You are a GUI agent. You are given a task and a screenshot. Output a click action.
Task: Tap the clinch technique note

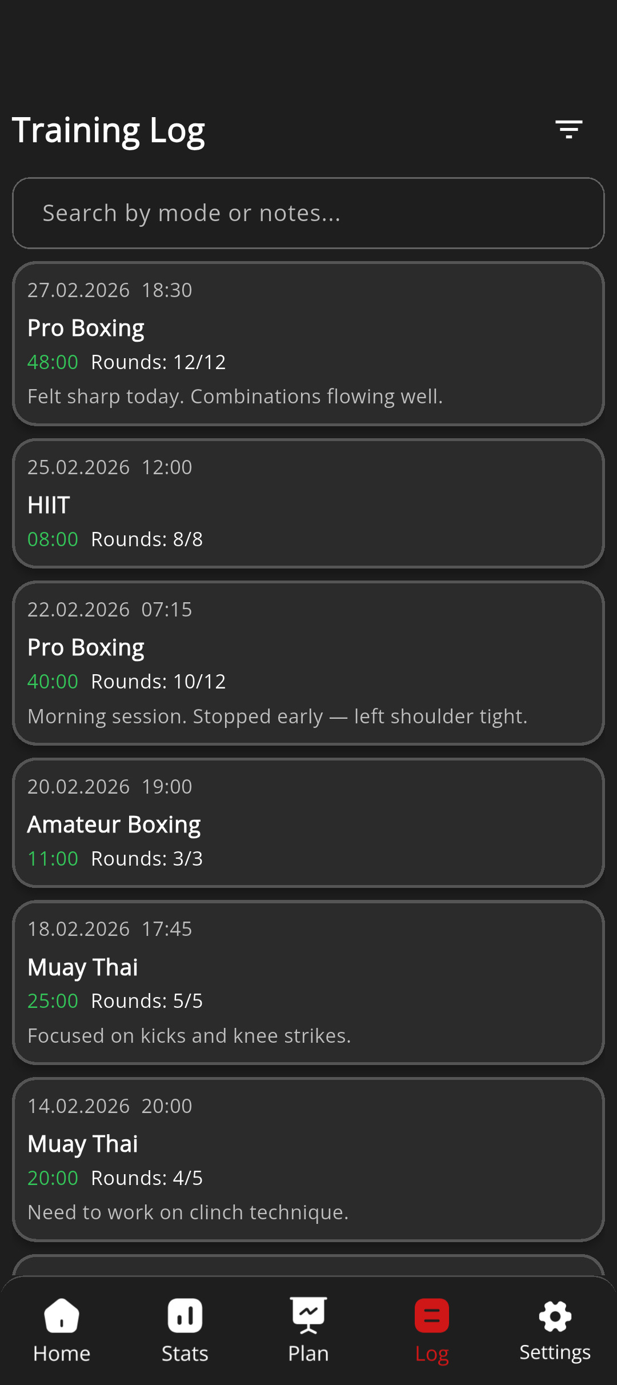[188, 1212]
